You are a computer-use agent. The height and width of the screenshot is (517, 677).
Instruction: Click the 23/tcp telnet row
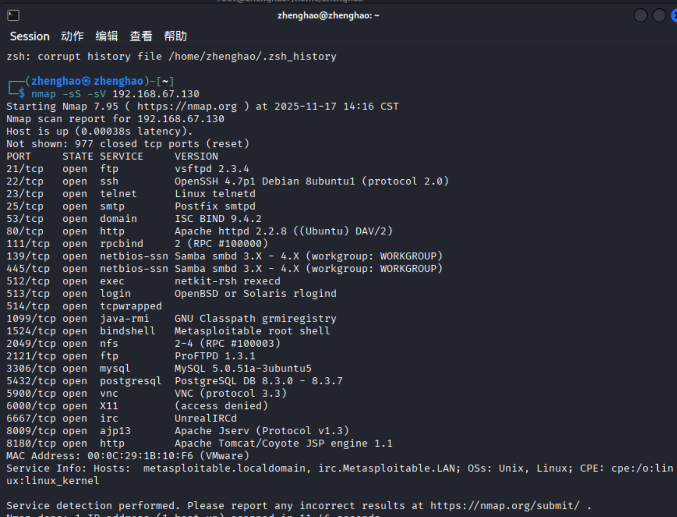pyautogui.click(x=131, y=194)
